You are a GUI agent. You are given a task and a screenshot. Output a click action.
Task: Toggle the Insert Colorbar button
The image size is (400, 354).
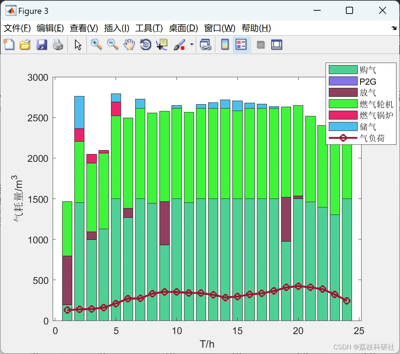225,44
